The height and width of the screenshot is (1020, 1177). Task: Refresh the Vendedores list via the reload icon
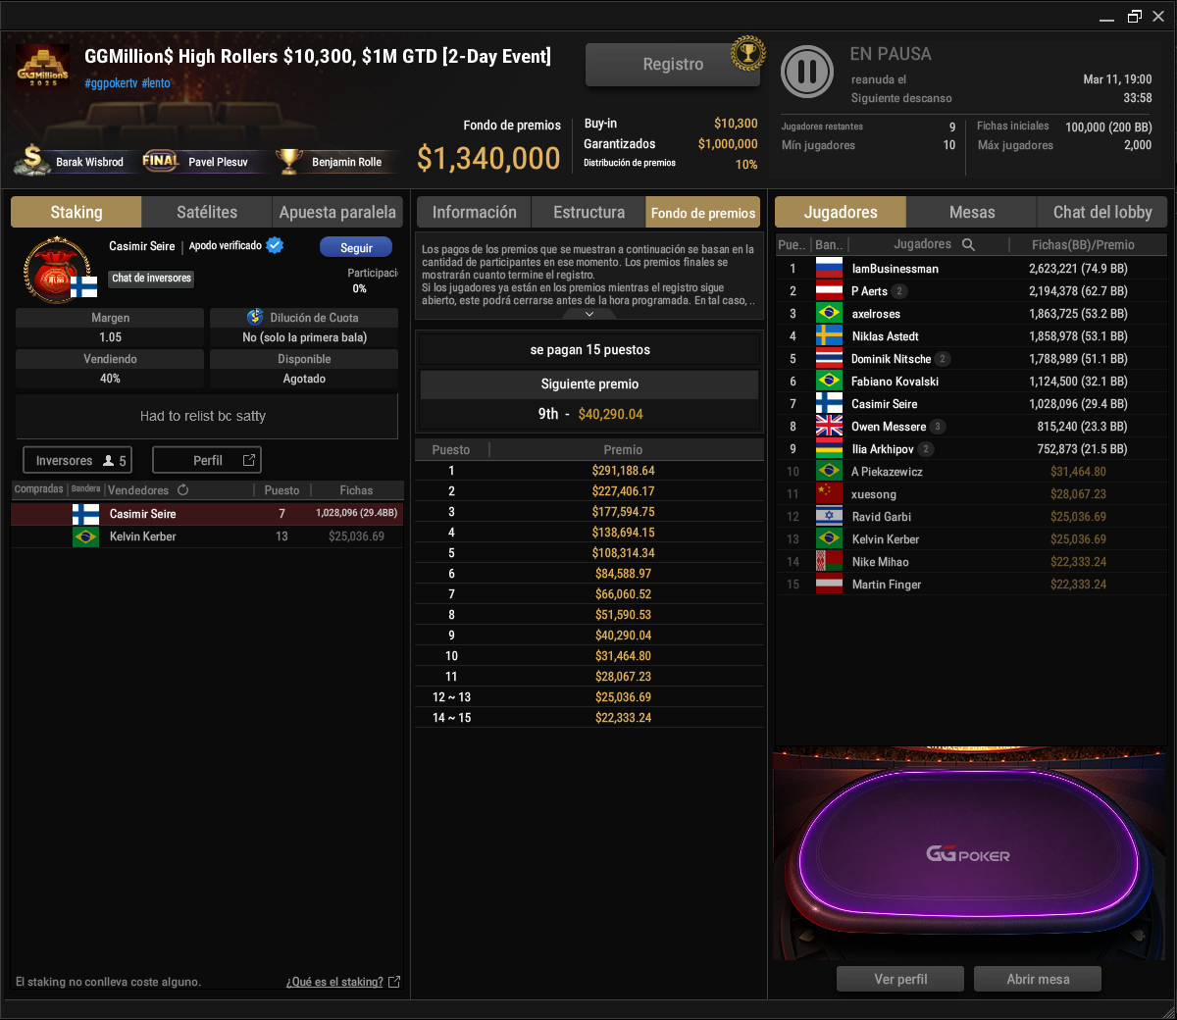point(183,489)
